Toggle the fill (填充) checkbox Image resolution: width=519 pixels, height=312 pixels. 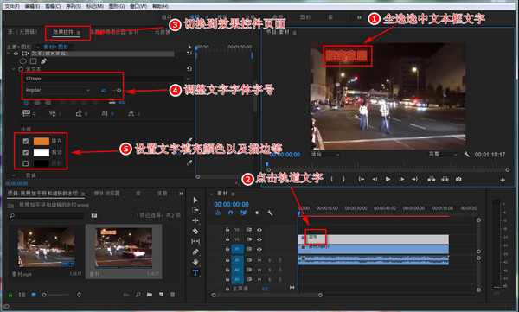(25, 141)
